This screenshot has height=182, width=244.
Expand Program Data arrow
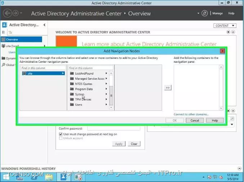click(106, 89)
